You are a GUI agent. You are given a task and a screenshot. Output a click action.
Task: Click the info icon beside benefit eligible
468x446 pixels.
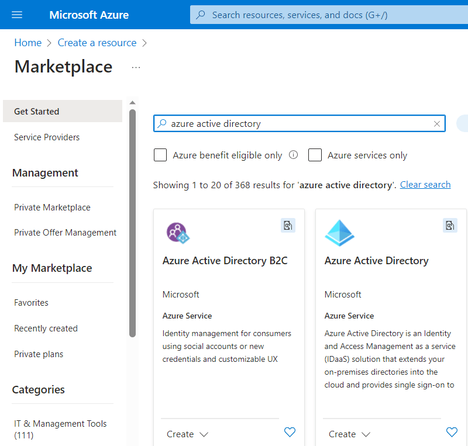(294, 155)
